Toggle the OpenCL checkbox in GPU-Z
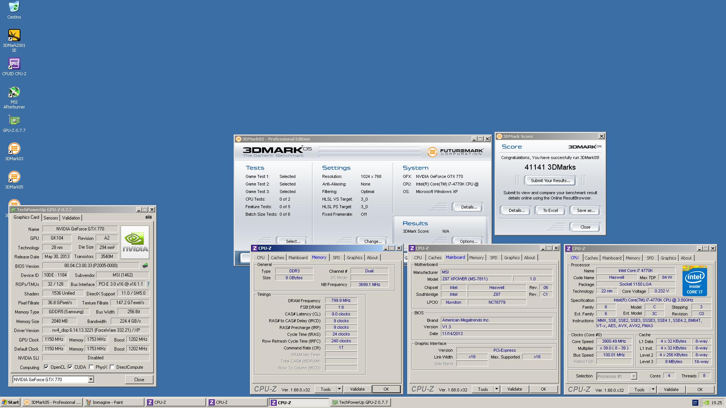This screenshot has width=726, height=408. (46, 367)
